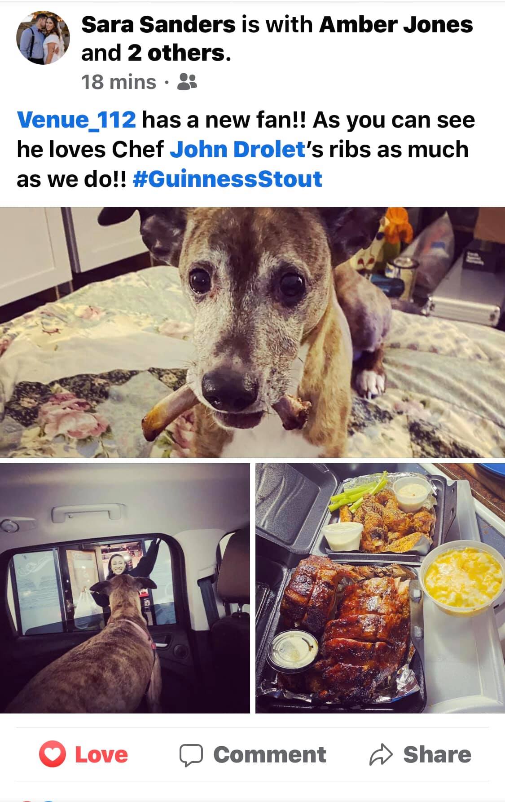Viewport: 505px width, 802px height.
Task: Open Sara Sanders' profile picture
Action: coord(43,38)
